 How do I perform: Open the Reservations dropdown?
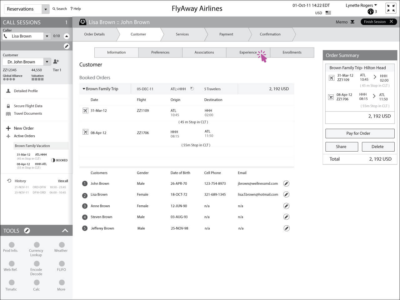pyautogui.click(x=46, y=9)
